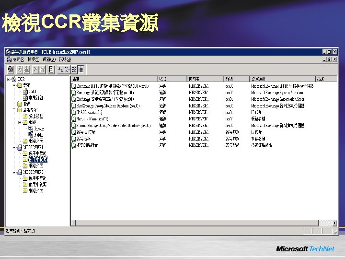Image resolution: width=345 pixels, height=259 pixels.
Task: Click the MBSERVER1 server node icon
Action: 20,147
